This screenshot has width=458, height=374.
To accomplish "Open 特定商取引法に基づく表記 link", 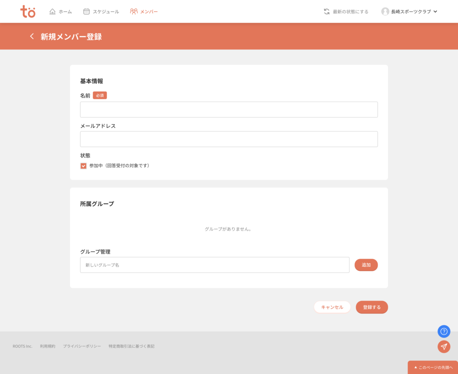I will [131, 346].
